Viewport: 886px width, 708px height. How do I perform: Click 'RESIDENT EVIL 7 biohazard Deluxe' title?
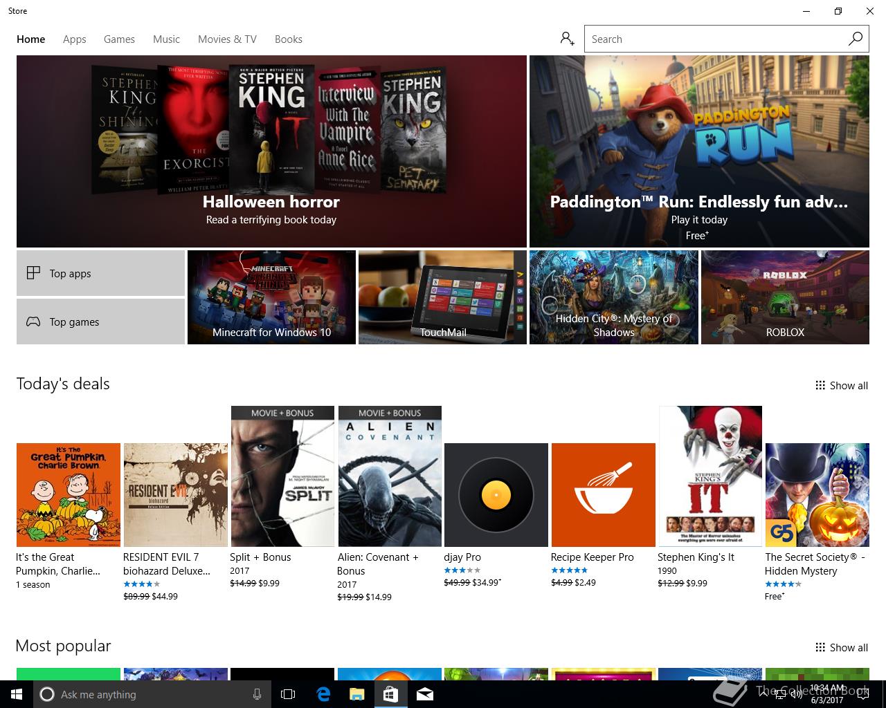(167, 564)
